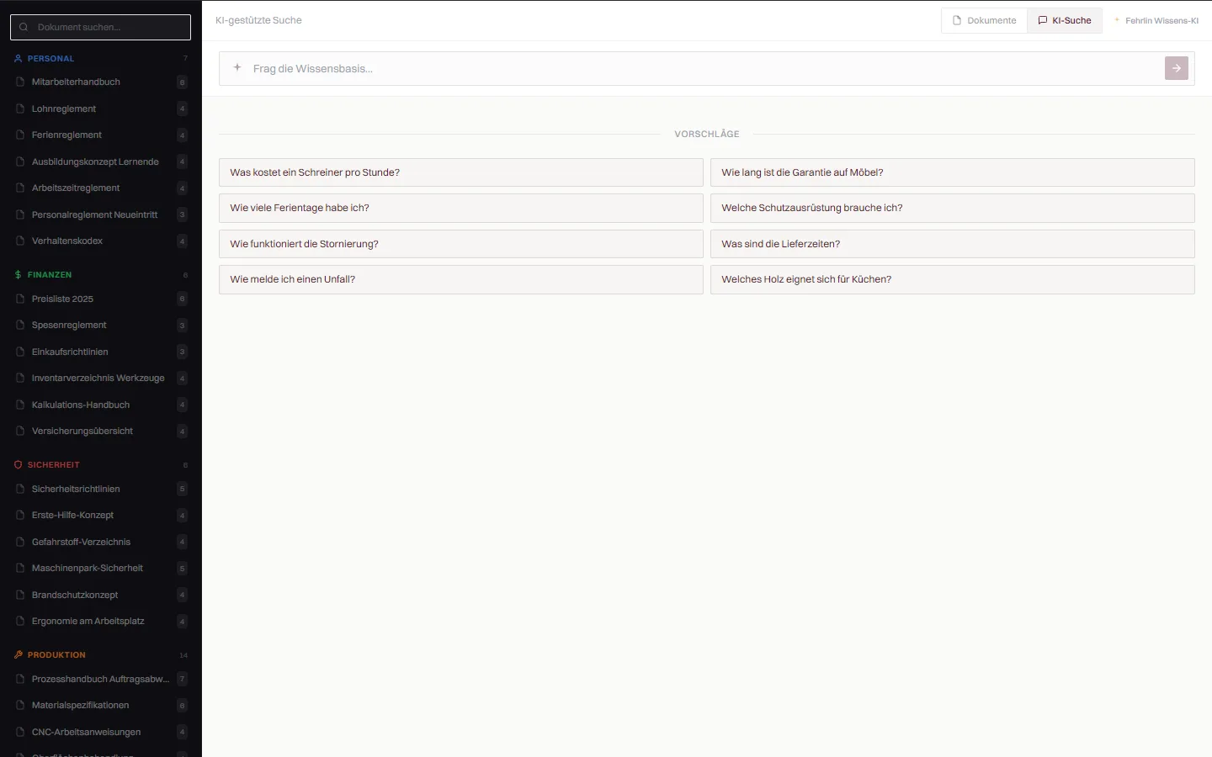This screenshot has height=757, width=1212.
Task: Open Ergonomie am Arbeitsplatz document
Action: 101,622
